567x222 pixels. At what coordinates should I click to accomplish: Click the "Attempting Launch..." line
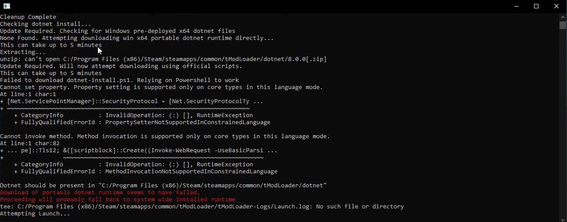[x=35, y=214]
